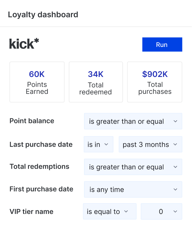The image size is (192, 232).
Task: Click the Total redemptions label
Action: (x=39, y=167)
